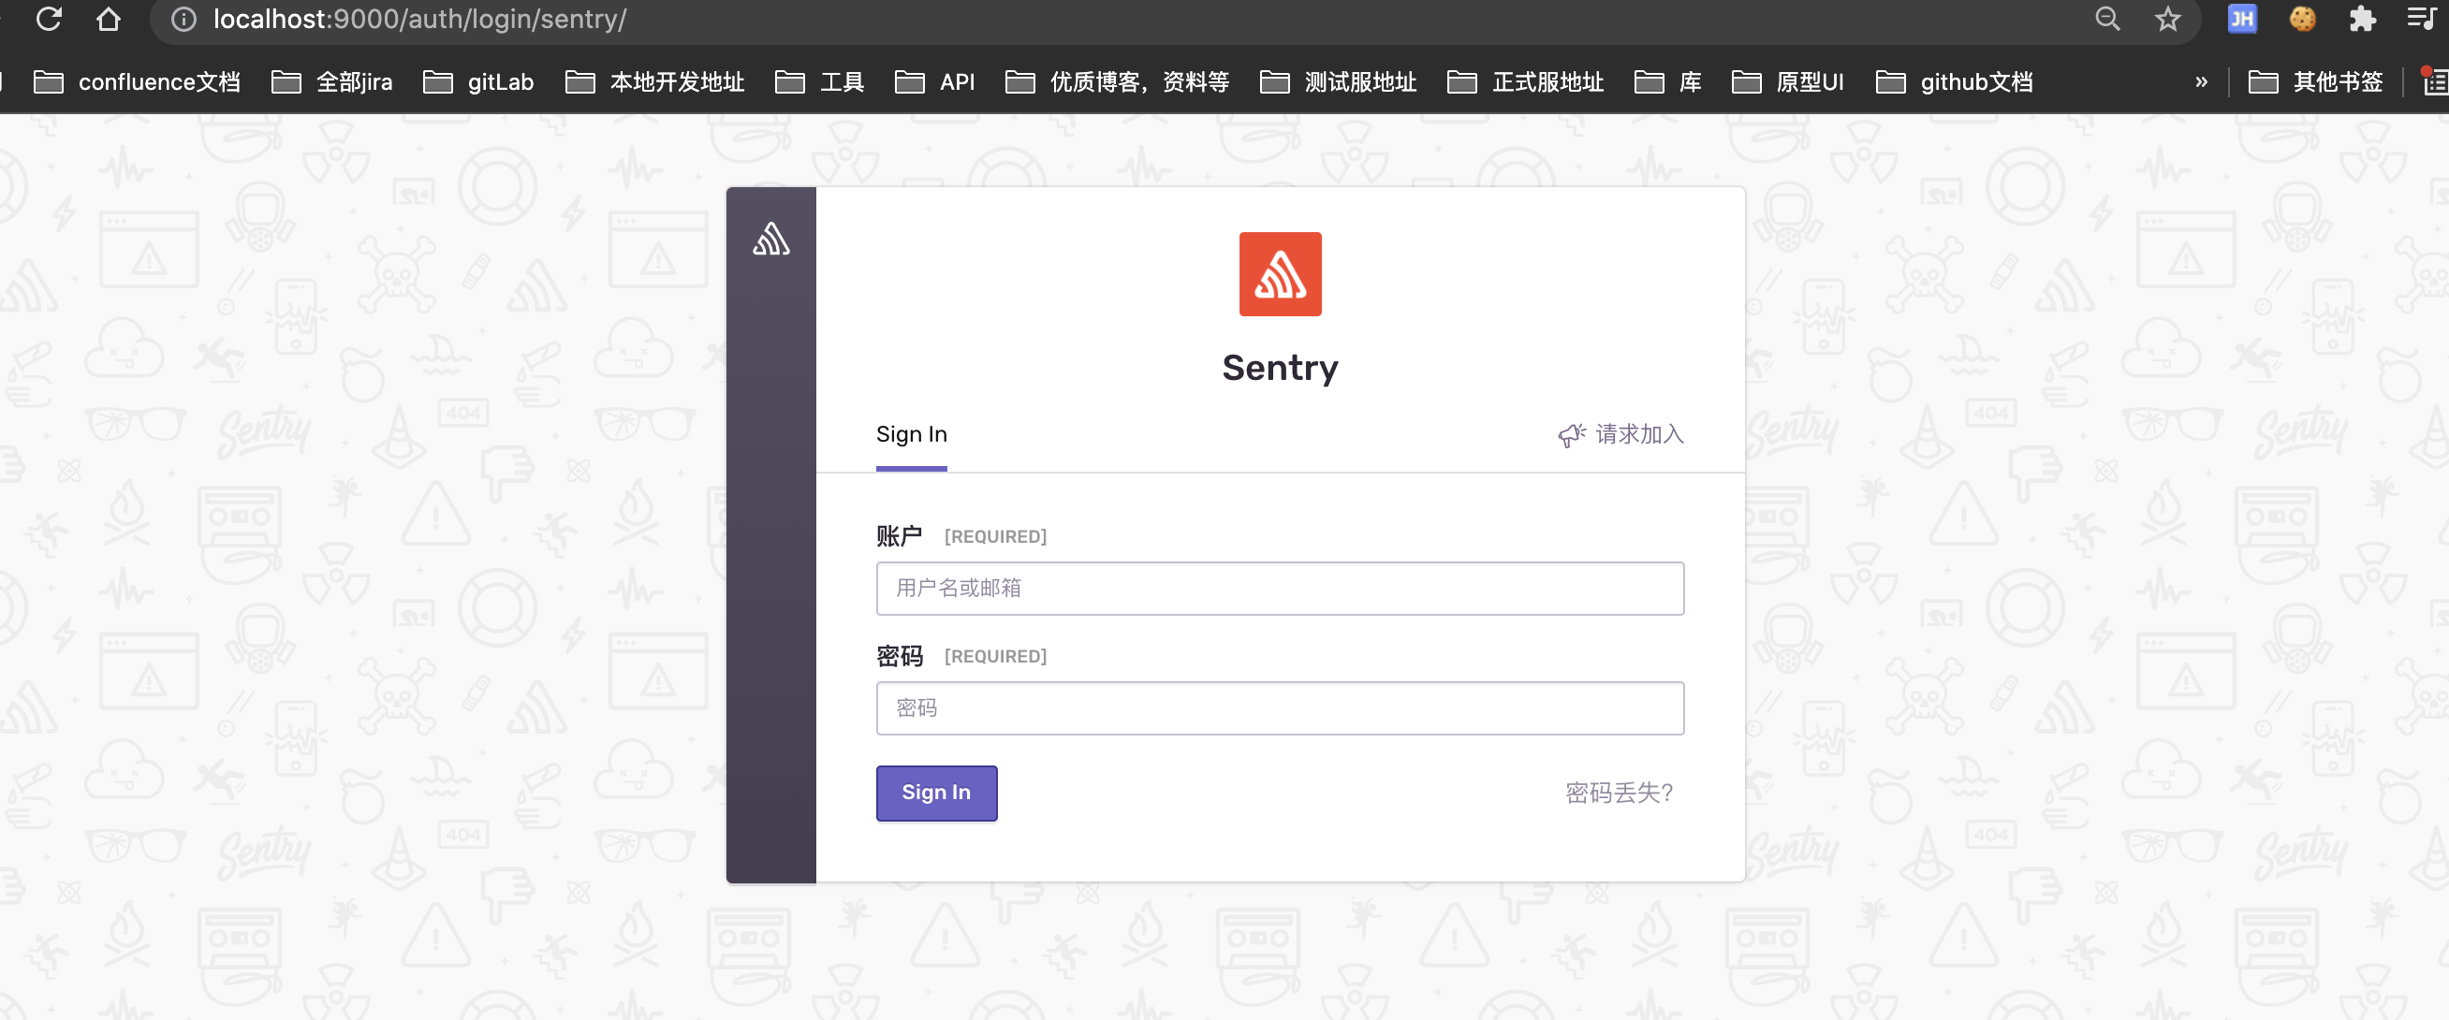
Task: Reload the page with the refresh icon
Action: [49, 19]
